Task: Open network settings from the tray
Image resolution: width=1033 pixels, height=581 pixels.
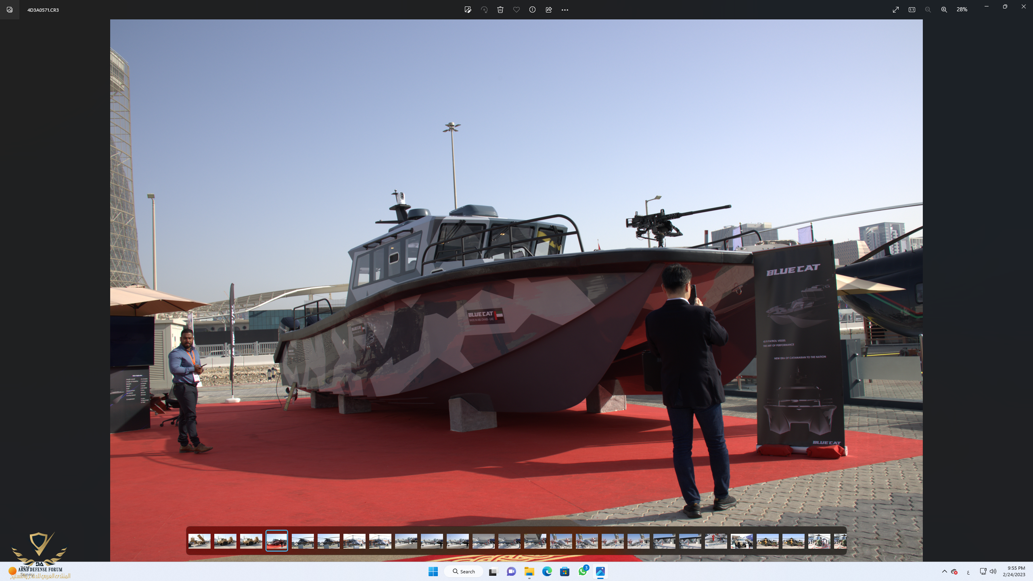Action: [x=983, y=571]
